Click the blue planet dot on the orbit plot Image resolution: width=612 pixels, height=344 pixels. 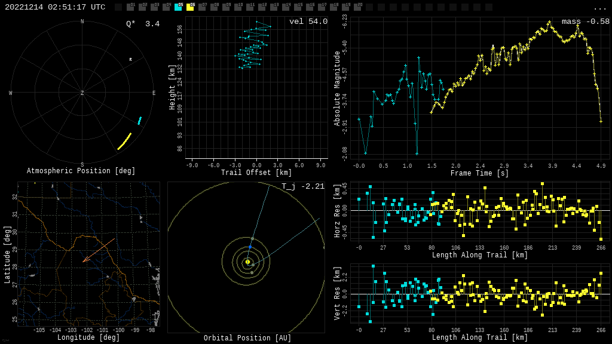tap(250, 247)
